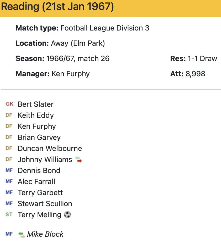Click the substituted-on arrow icon by Mike Block
The image size is (221, 243).
pos(22,234)
